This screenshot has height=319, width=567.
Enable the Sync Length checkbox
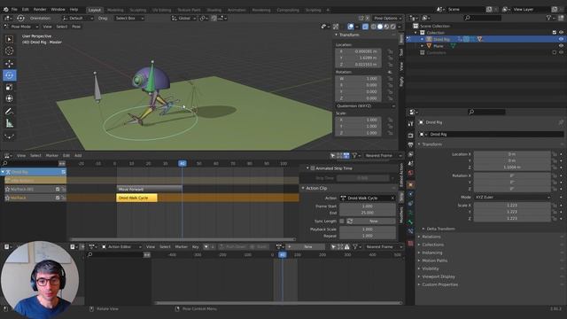coord(342,221)
